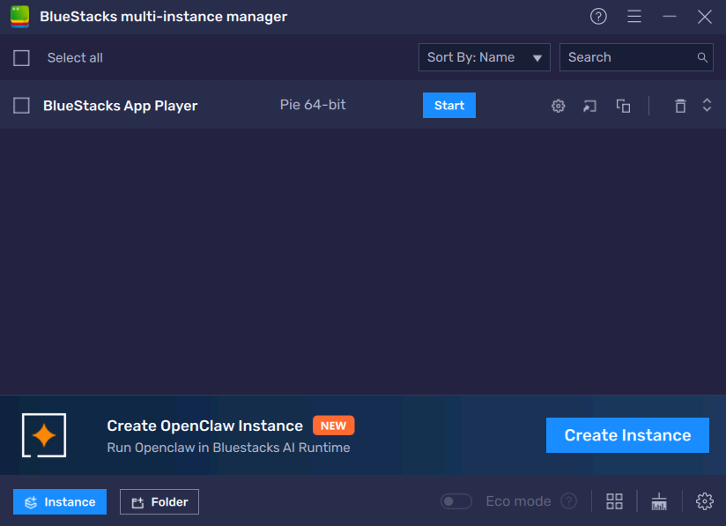
Task: Open the help question mark icon
Action: 598,17
